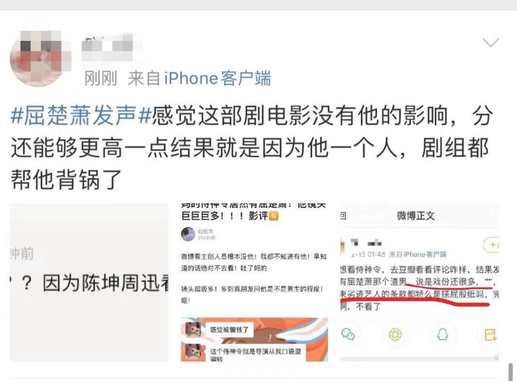This screenshot has width=517, height=381.
Task: Tap the yellow save-image icon
Action: (x=491, y=335)
